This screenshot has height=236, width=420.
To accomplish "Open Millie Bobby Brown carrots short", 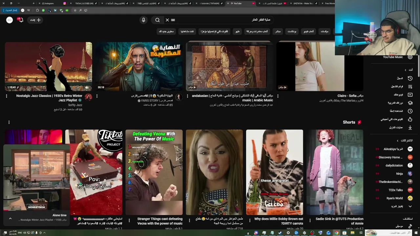I will tap(275, 172).
